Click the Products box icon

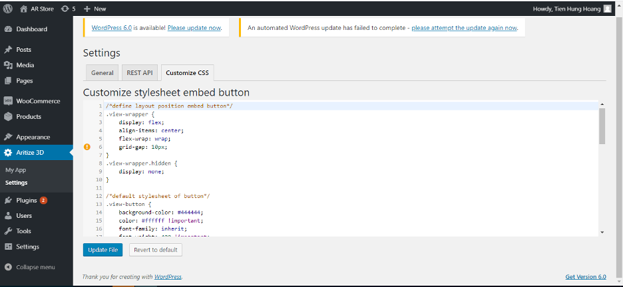tap(8, 116)
